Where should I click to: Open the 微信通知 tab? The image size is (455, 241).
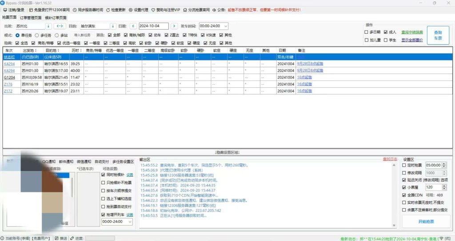point(84,162)
